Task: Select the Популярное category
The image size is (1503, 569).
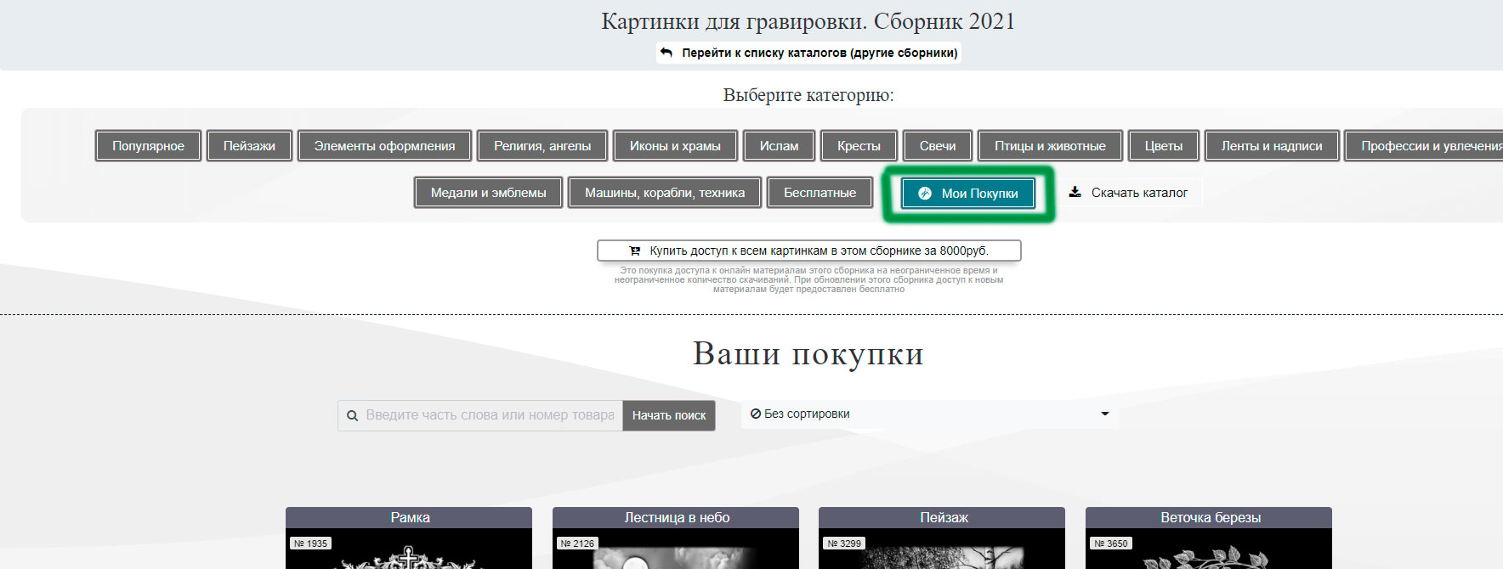Action: pyautogui.click(x=148, y=146)
